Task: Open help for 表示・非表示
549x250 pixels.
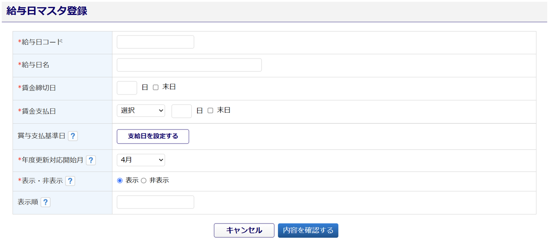Action: coord(70,181)
